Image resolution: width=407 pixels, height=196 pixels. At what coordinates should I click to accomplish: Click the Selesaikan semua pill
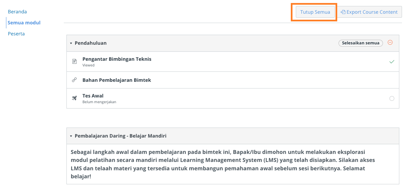click(x=361, y=43)
